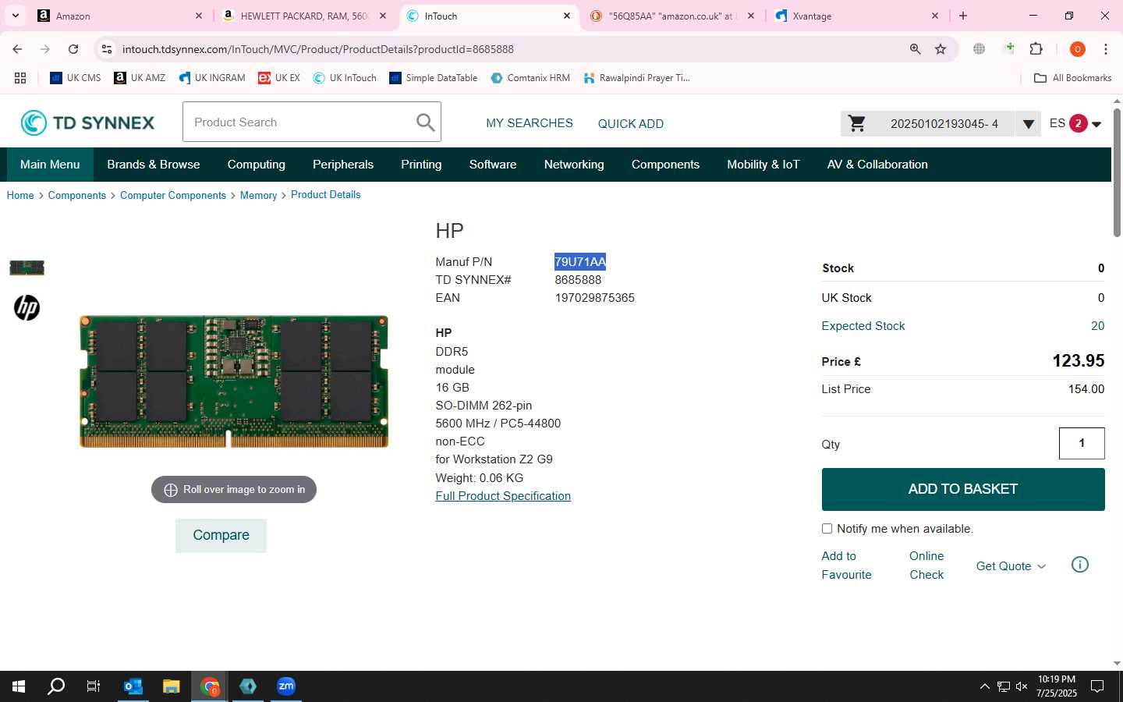Open the shopping basket cart icon

coord(857,123)
